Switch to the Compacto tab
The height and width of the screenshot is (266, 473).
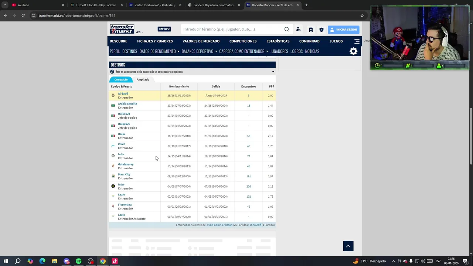121,79
